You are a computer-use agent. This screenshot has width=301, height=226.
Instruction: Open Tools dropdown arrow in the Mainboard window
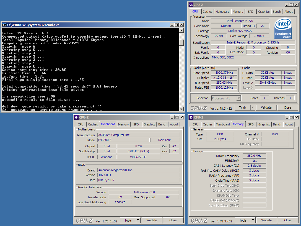point(138,220)
